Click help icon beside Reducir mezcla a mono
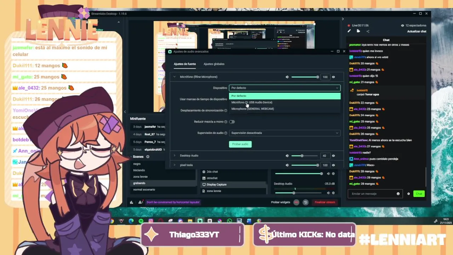The height and width of the screenshot is (255, 453). (x=225, y=122)
